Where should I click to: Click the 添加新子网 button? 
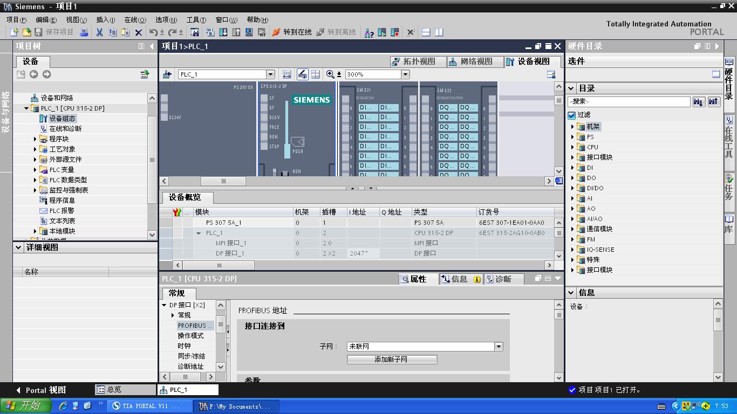[392, 360]
